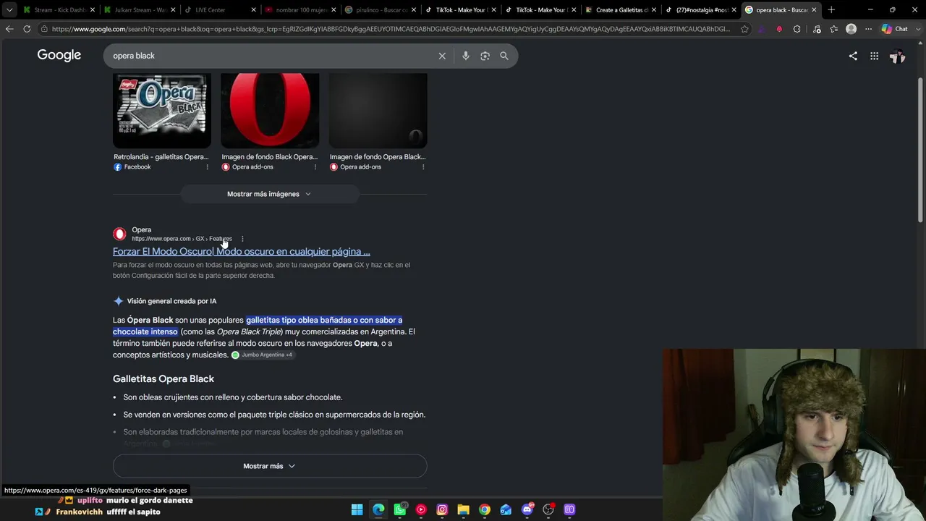This screenshot has height=521, width=926.
Task: Go to the Google logo homepage
Action: click(59, 56)
